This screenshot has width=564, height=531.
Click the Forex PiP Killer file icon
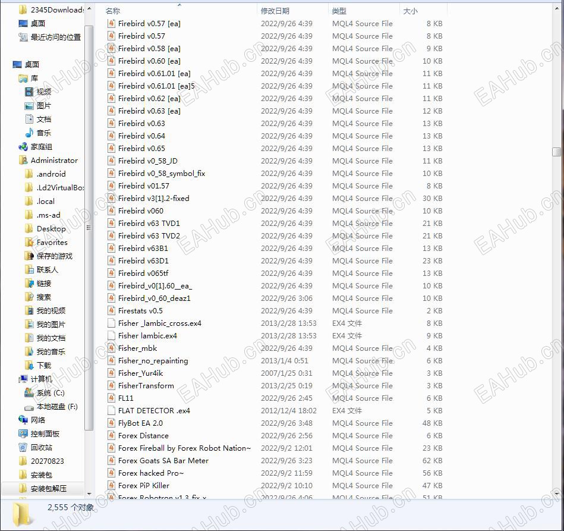tap(112, 486)
